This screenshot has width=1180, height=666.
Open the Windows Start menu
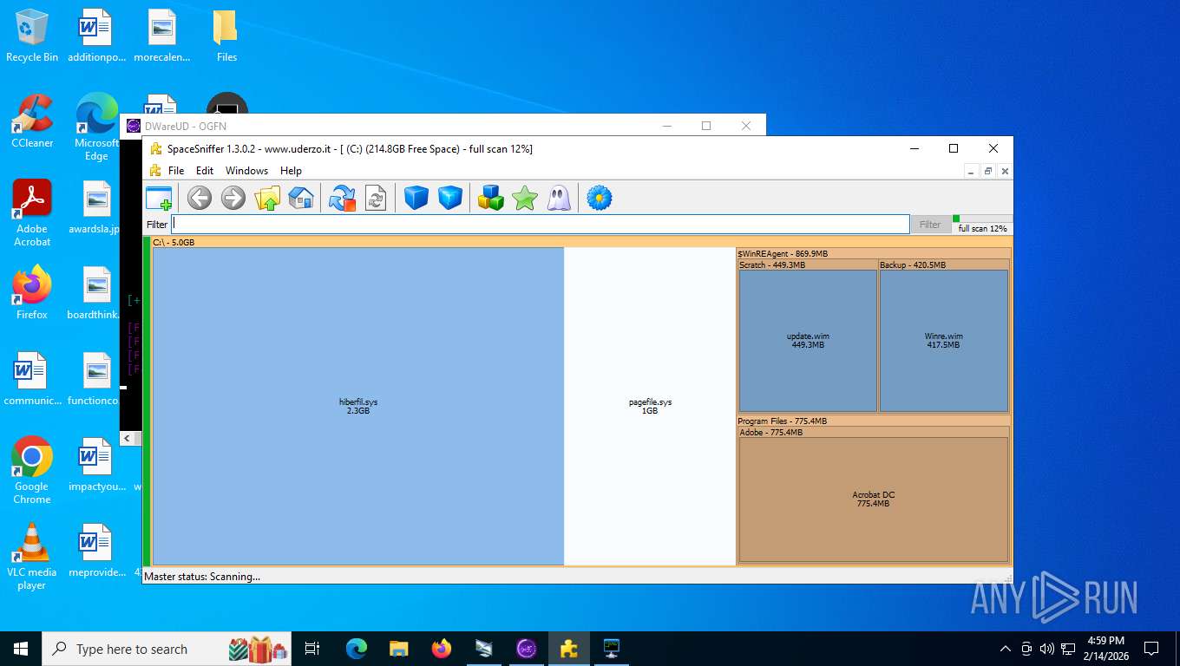click(x=21, y=649)
